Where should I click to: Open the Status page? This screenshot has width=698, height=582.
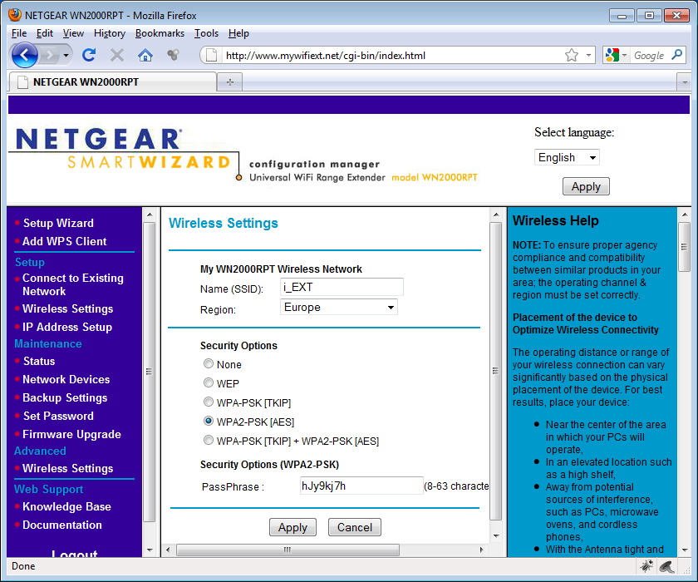click(39, 361)
